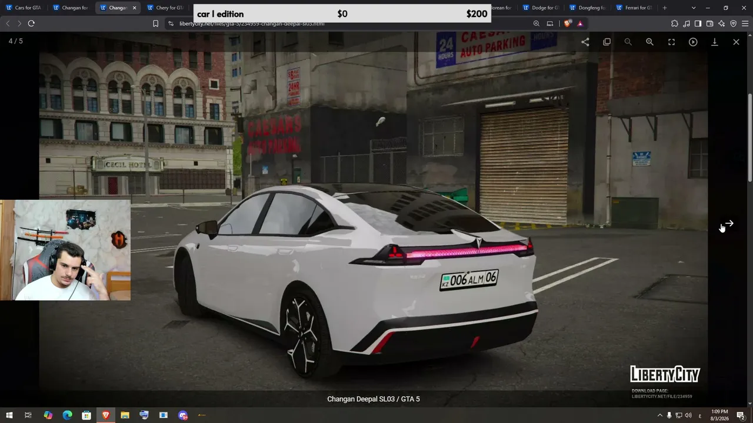Enter fullscreen mode in the image viewer
Viewport: 753px width, 423px height.
tap(671, 42)
